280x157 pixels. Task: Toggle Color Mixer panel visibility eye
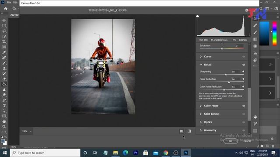coord(244,106)
